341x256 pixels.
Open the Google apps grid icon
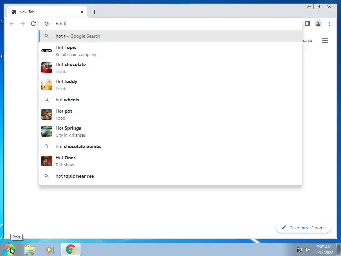pos(325,41)
